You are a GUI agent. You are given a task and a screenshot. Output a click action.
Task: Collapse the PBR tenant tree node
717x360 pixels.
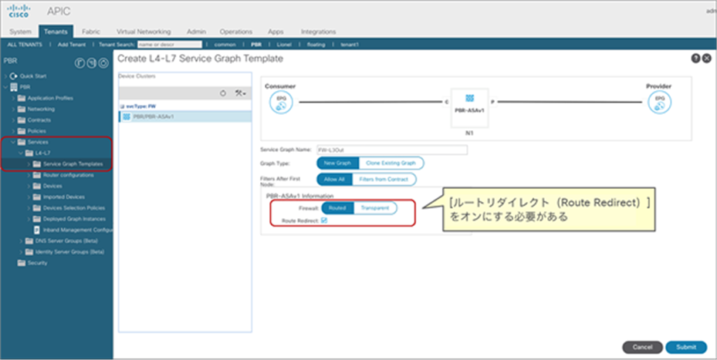point(6,87)
